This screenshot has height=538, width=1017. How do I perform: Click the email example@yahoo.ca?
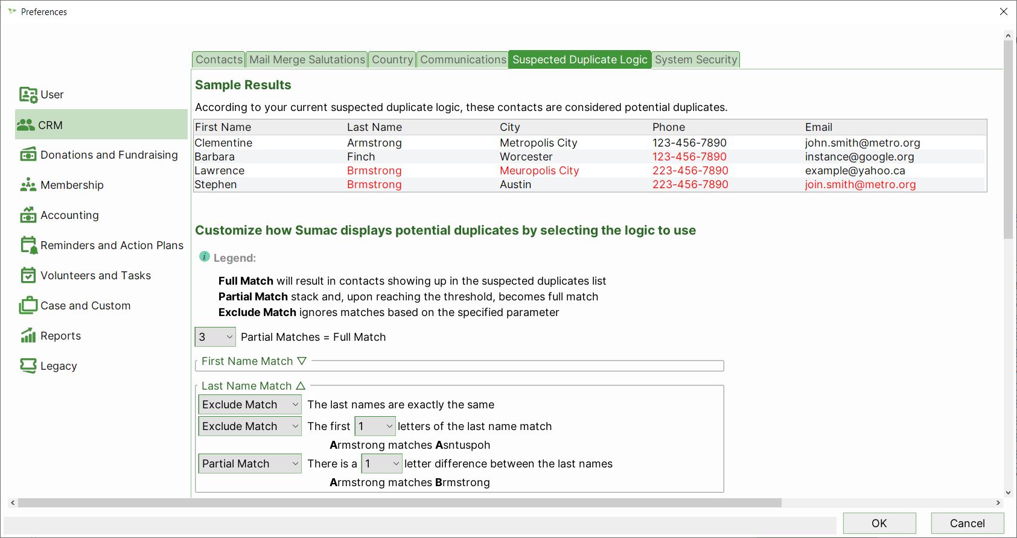(x=855, y=171)
